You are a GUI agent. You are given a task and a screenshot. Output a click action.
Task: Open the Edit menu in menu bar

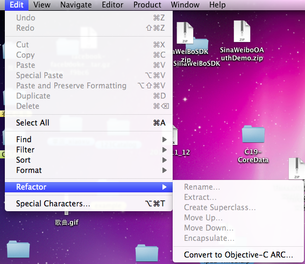pyautogui.click(x=17, y=5)
